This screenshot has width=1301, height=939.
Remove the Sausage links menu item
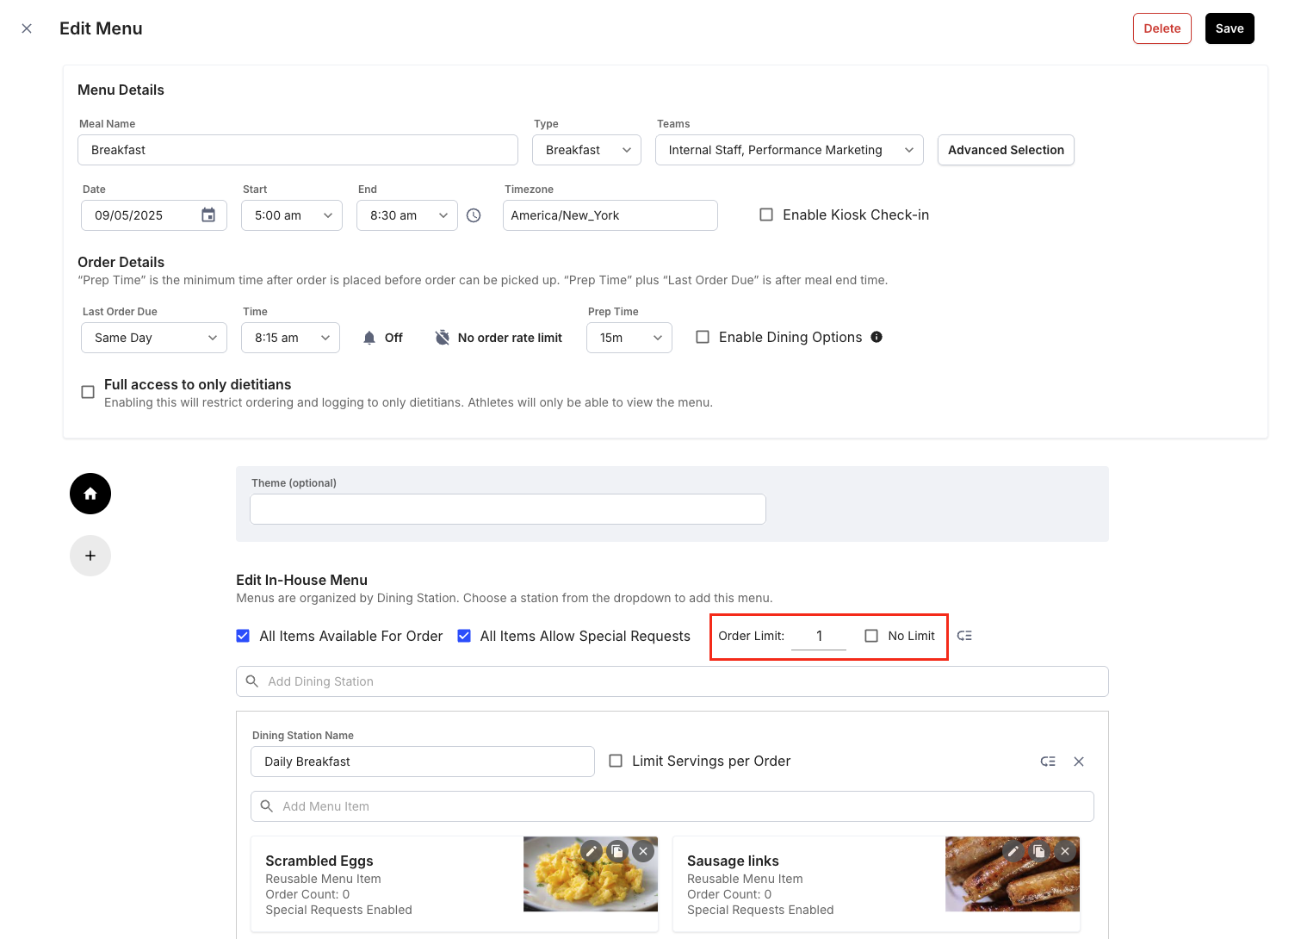point(1065,851)
